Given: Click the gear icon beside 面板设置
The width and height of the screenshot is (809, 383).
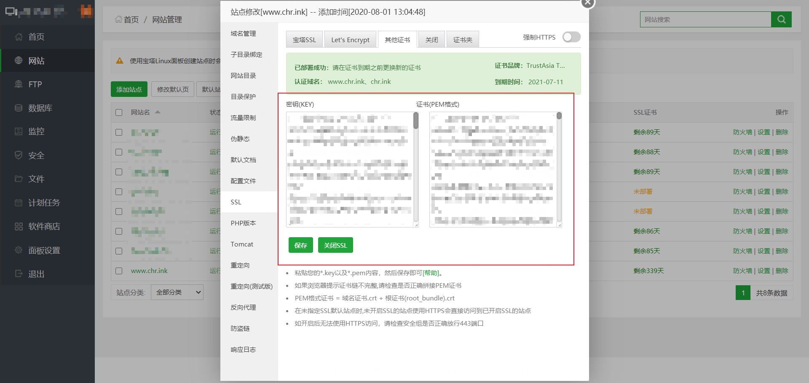Looking at the screenshot, I should pos(19,250).
